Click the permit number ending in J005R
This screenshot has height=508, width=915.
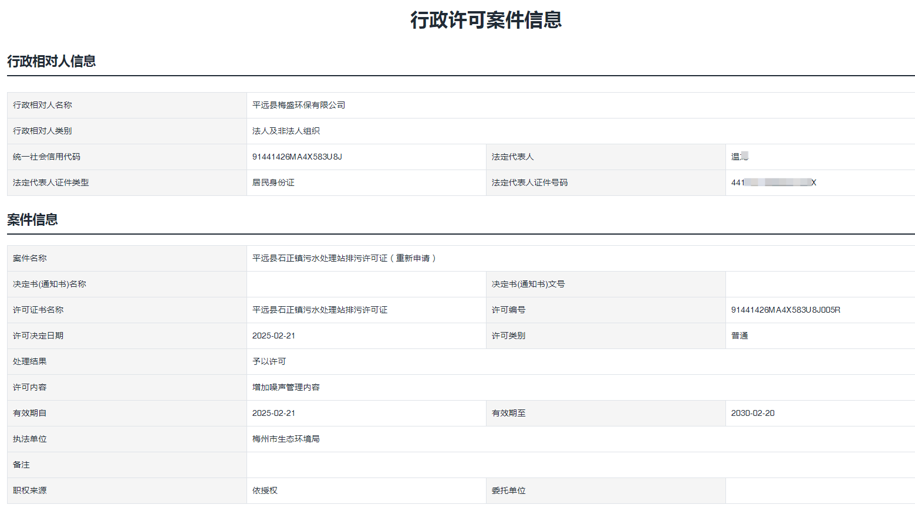tap(785, 310)
